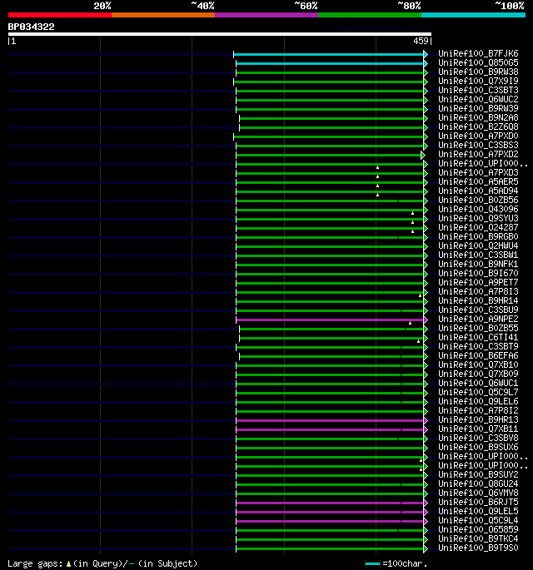533x570 pixels.
Task: Click the UniRef100_B9SUY2 hit name
Action: pos(478,475)
